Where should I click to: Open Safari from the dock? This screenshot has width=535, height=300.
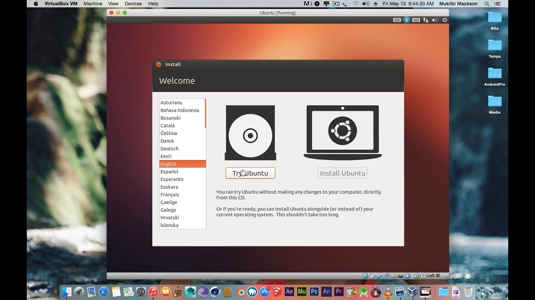pyautogui.click(x=104, y=291)
